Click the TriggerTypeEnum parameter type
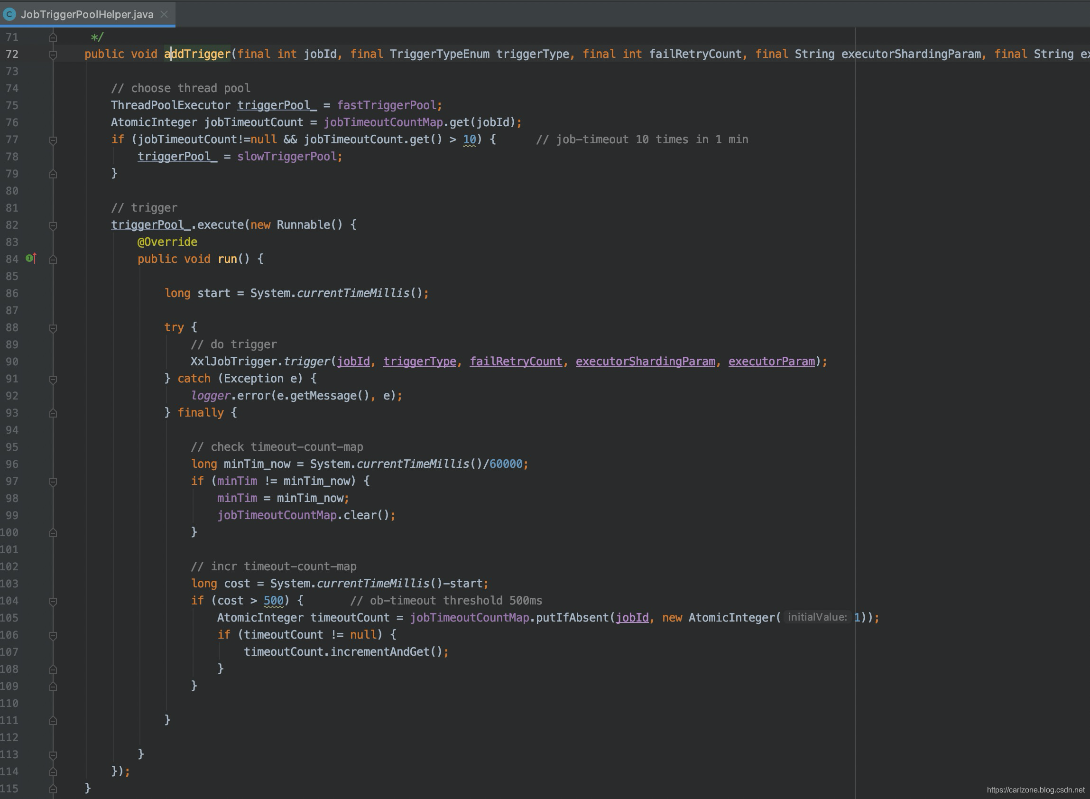The width and height of the screenshot is (1090, 799). point(439,54)
